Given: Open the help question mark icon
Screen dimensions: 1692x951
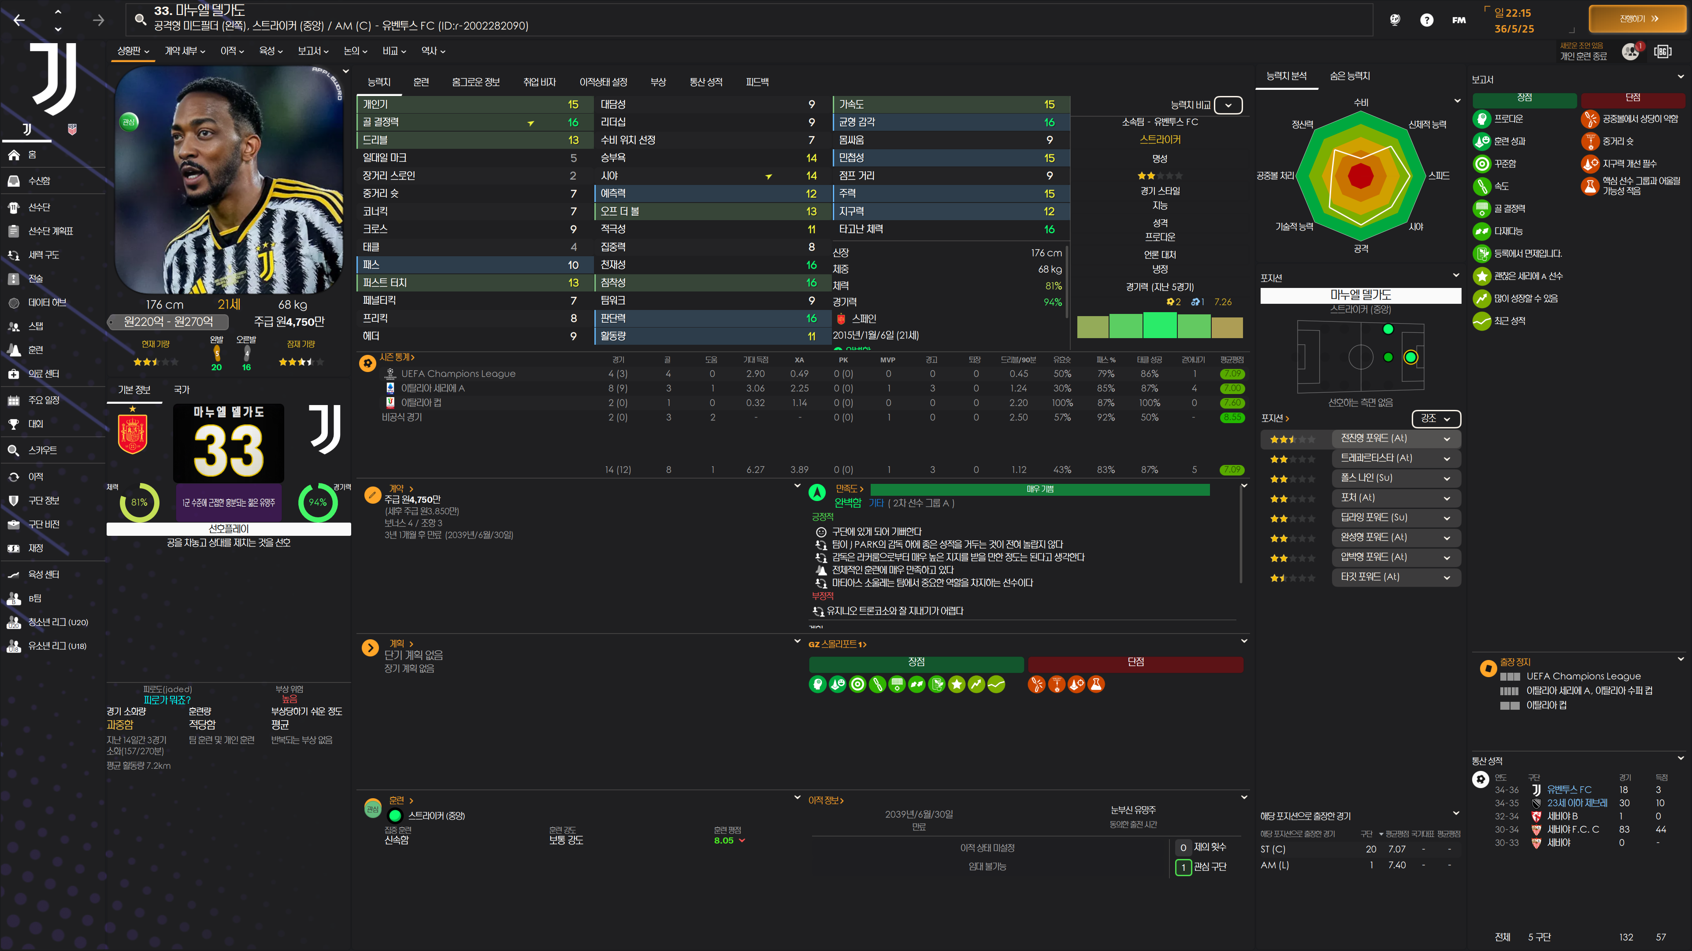Looking at the screenshot, I should pyautogui.click(x=1426, y=20).
